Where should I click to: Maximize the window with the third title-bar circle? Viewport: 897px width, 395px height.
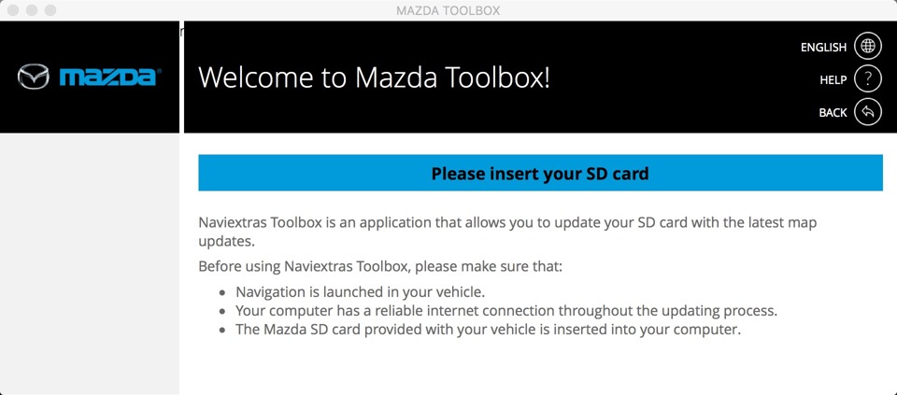(50, 10)
